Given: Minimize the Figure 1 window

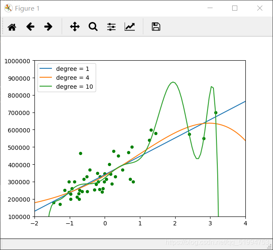Looking at the screenshot, I should [210, 8].
